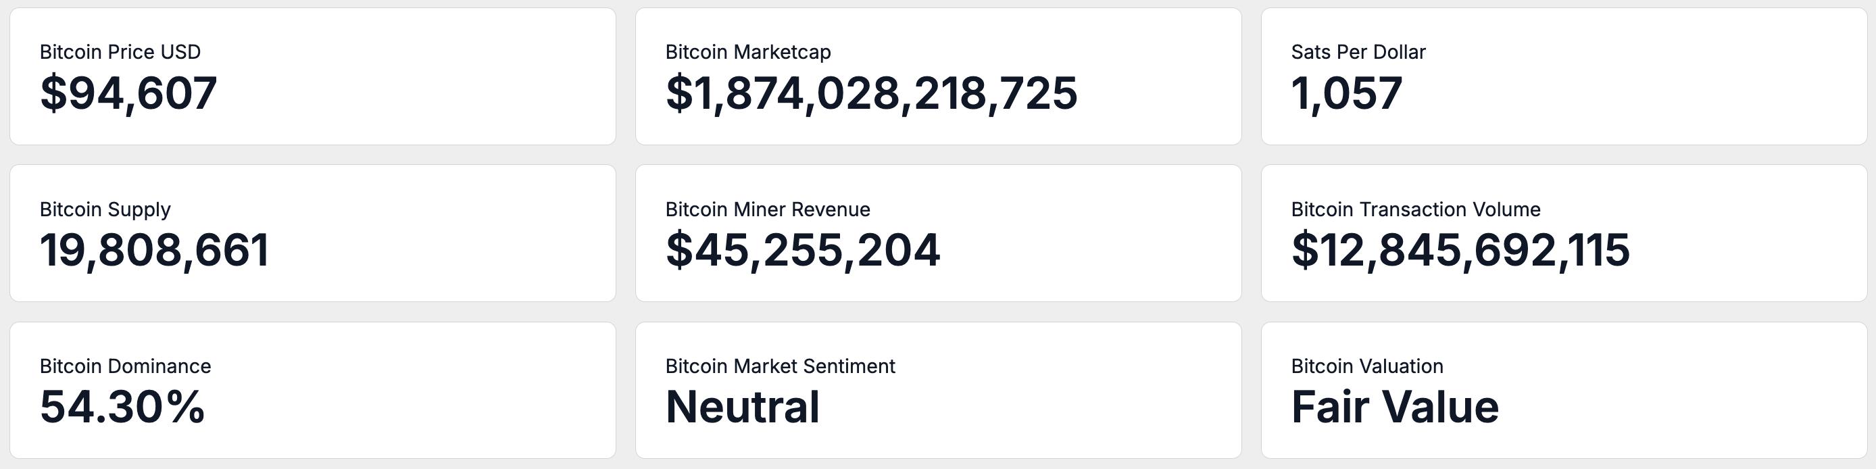Click the Bitcoin Price USD label
The image size is (1876, 469).
[x=120, y=53]
